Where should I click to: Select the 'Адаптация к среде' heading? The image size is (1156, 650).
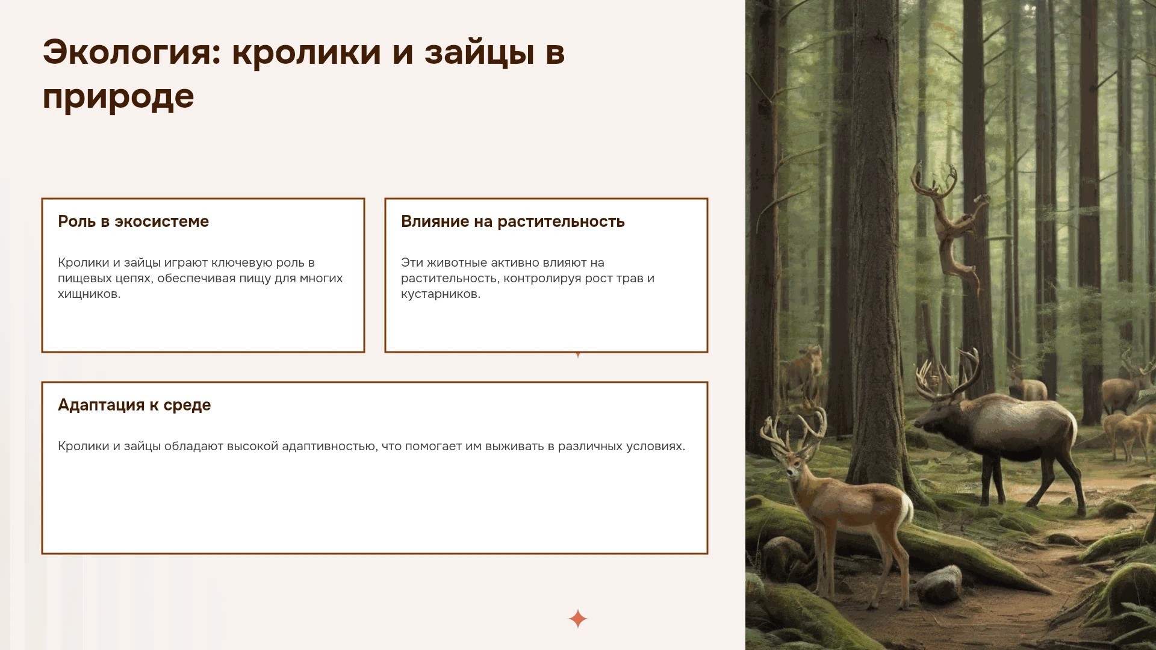[134, 405]
